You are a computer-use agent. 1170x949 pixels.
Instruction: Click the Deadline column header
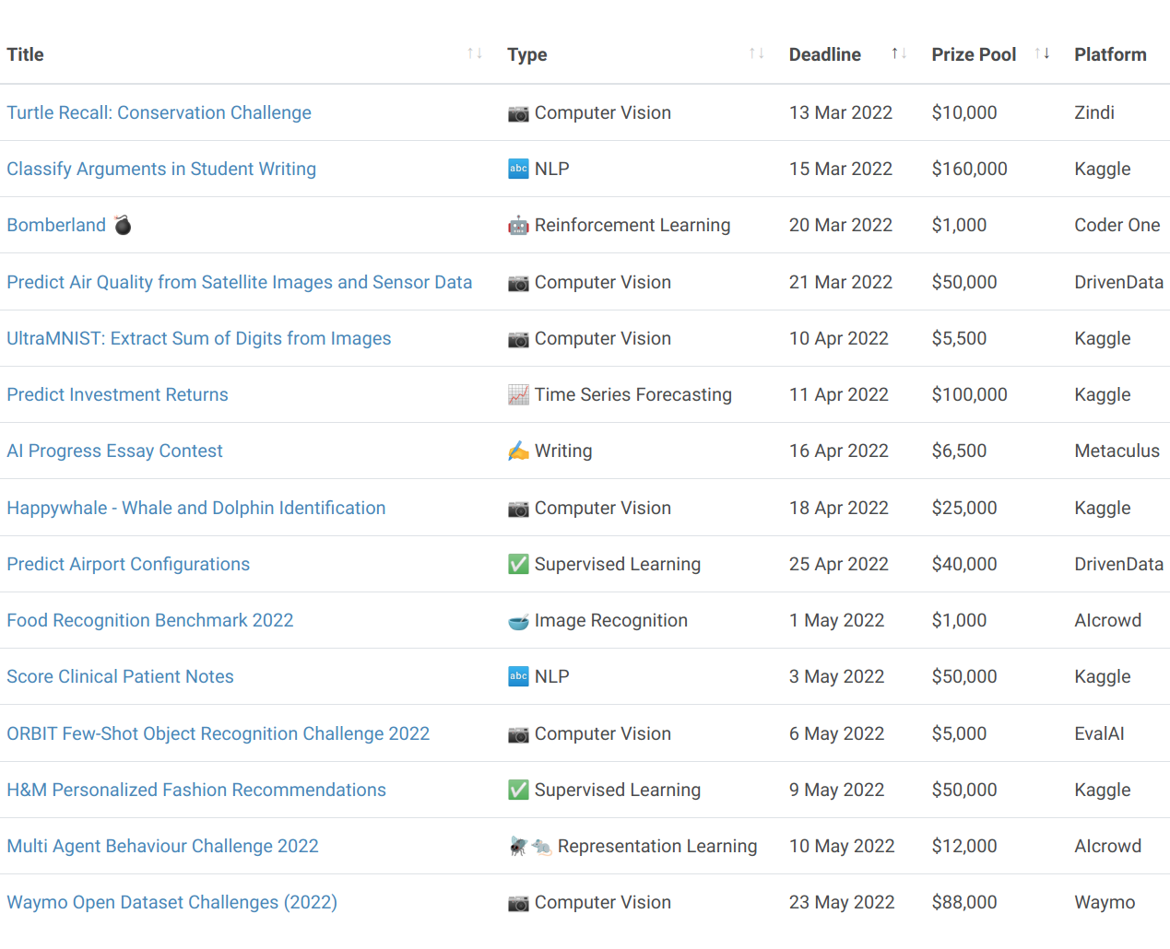click(x=824, y=54)
